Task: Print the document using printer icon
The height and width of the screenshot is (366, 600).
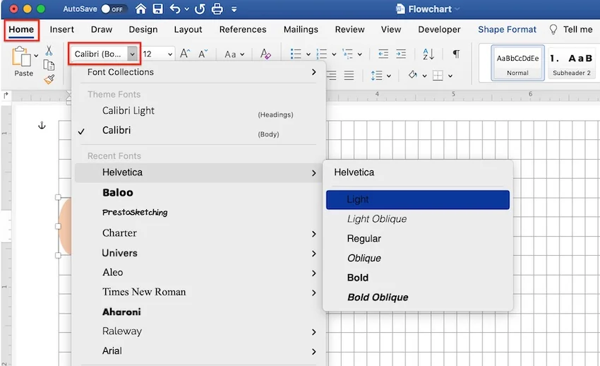Action: click(217, 8)
